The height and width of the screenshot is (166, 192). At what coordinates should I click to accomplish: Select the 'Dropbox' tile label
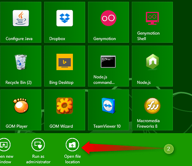click(x=57, y=39)
